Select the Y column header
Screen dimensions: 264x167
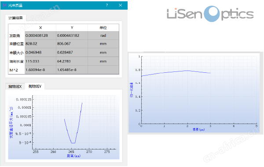72,28
